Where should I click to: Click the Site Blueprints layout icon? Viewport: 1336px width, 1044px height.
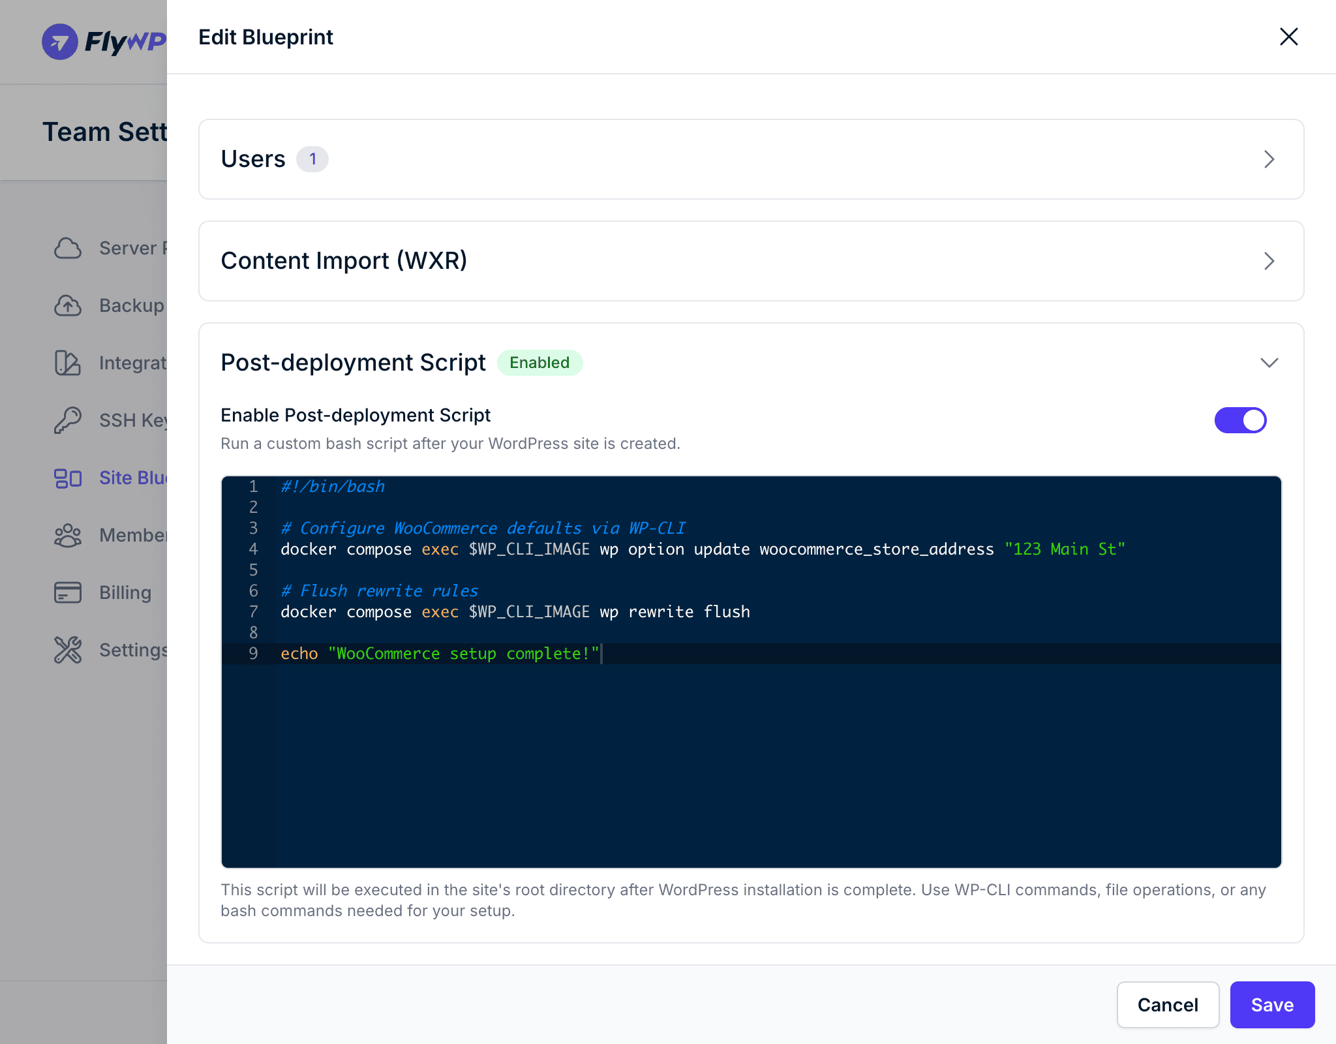(68, 478)
